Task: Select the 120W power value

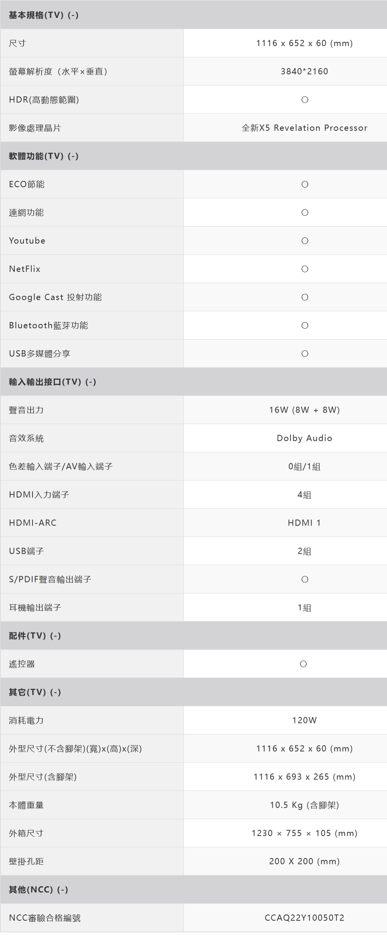Action: [x=305, y=721]
